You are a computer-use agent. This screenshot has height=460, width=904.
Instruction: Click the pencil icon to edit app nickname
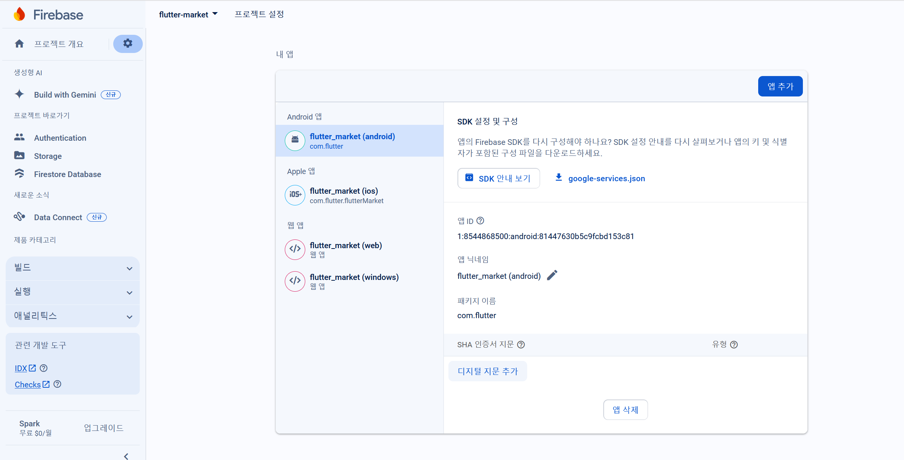tap(552, 275)
